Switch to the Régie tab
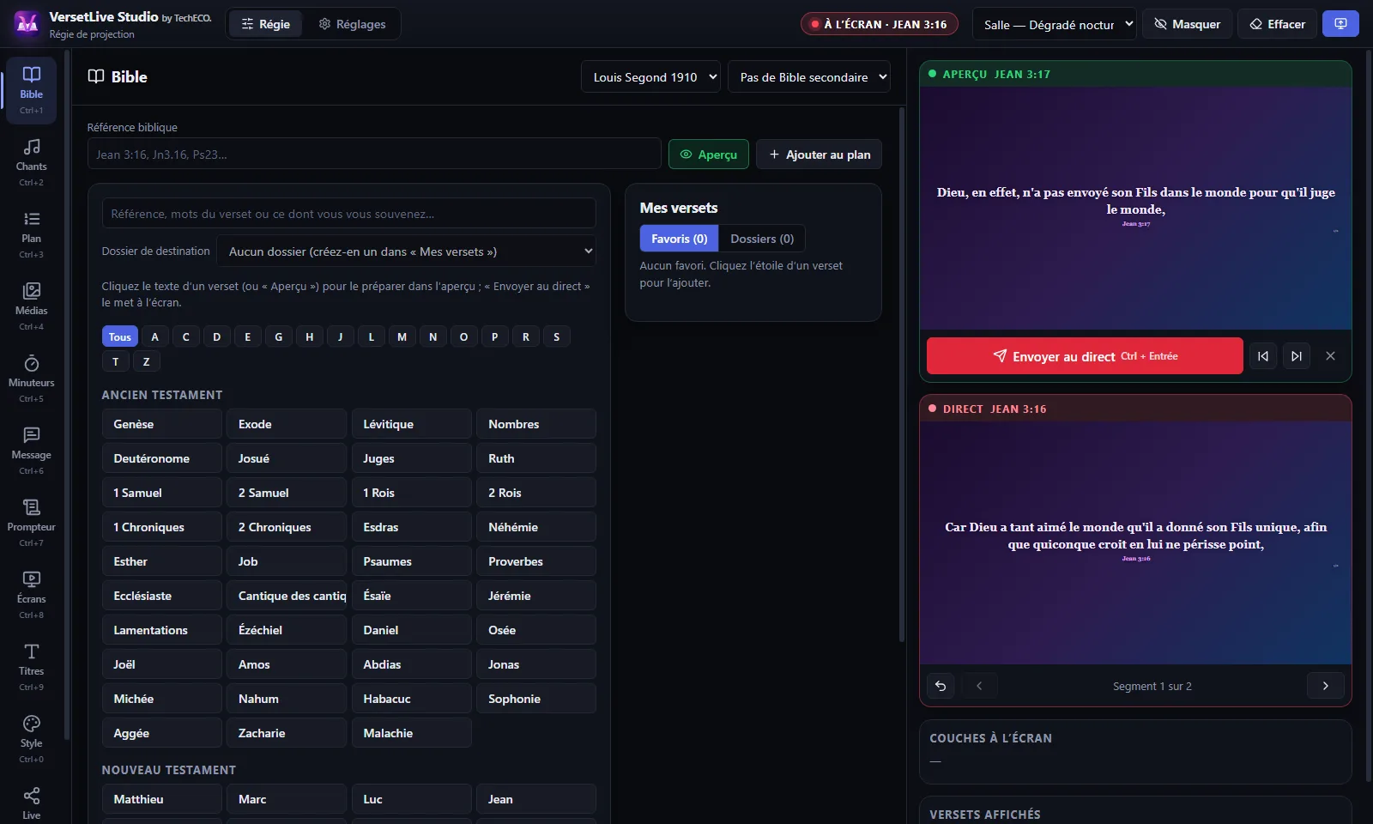 (265, 24)
